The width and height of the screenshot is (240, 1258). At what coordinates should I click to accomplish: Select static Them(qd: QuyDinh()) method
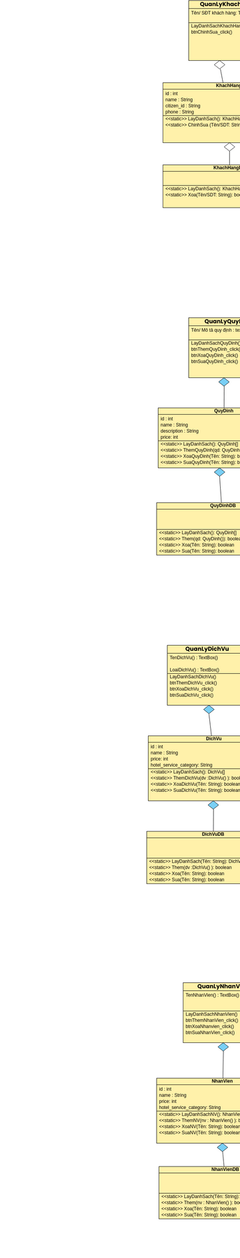pyautogui.click(x=199, y=539)
